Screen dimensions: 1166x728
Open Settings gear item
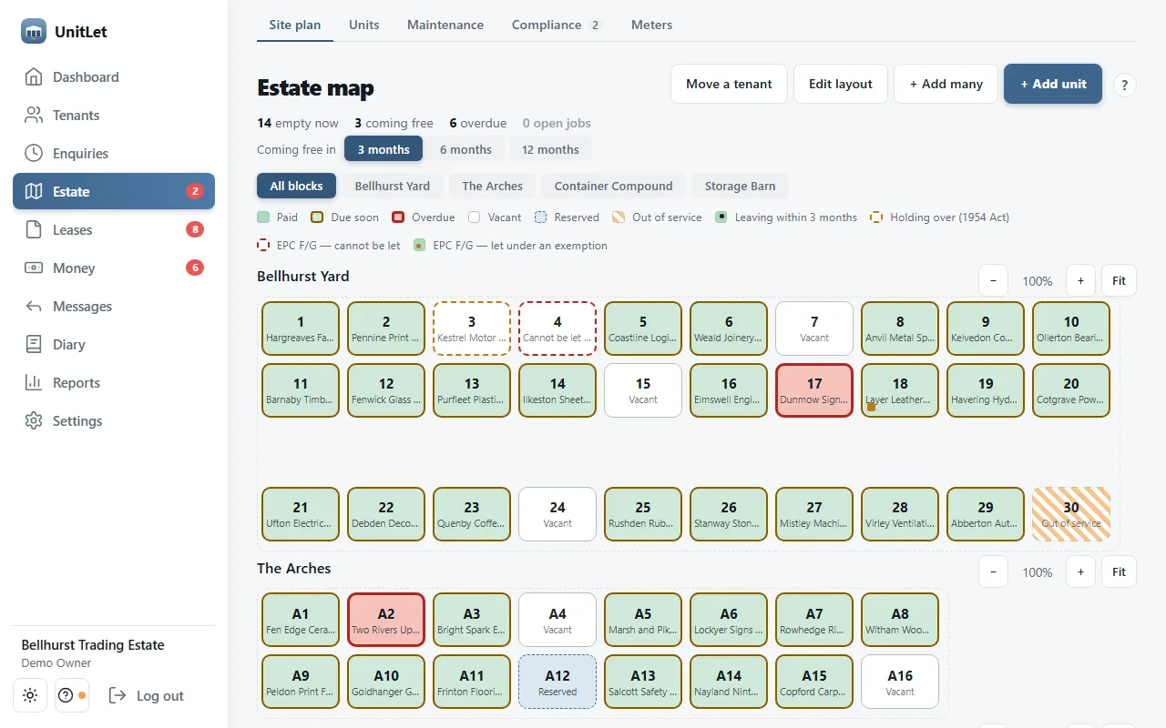[114, 421]
